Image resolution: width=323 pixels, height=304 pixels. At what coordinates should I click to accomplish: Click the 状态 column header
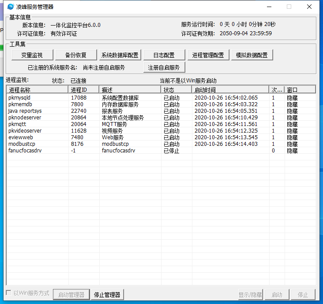(177, 90)
